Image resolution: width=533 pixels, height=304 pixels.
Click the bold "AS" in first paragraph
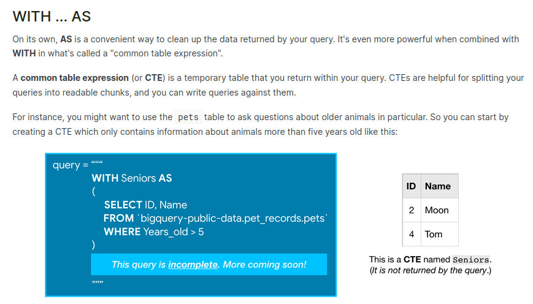66,39
